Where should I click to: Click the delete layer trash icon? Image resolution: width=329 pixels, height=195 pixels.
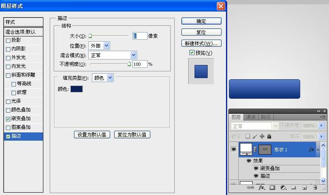[x=315, y=188]
